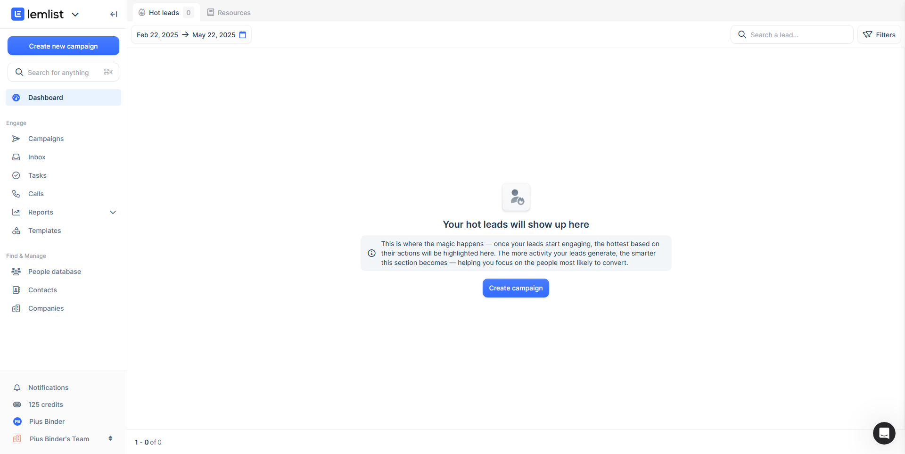
Task: Open People database
Action: click(54, 272)
